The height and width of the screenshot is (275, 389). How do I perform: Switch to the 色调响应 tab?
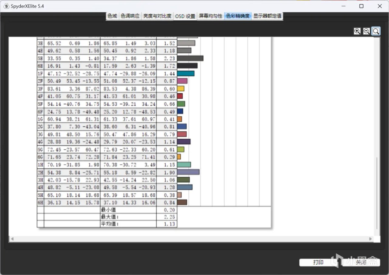(x=130, y=16)
